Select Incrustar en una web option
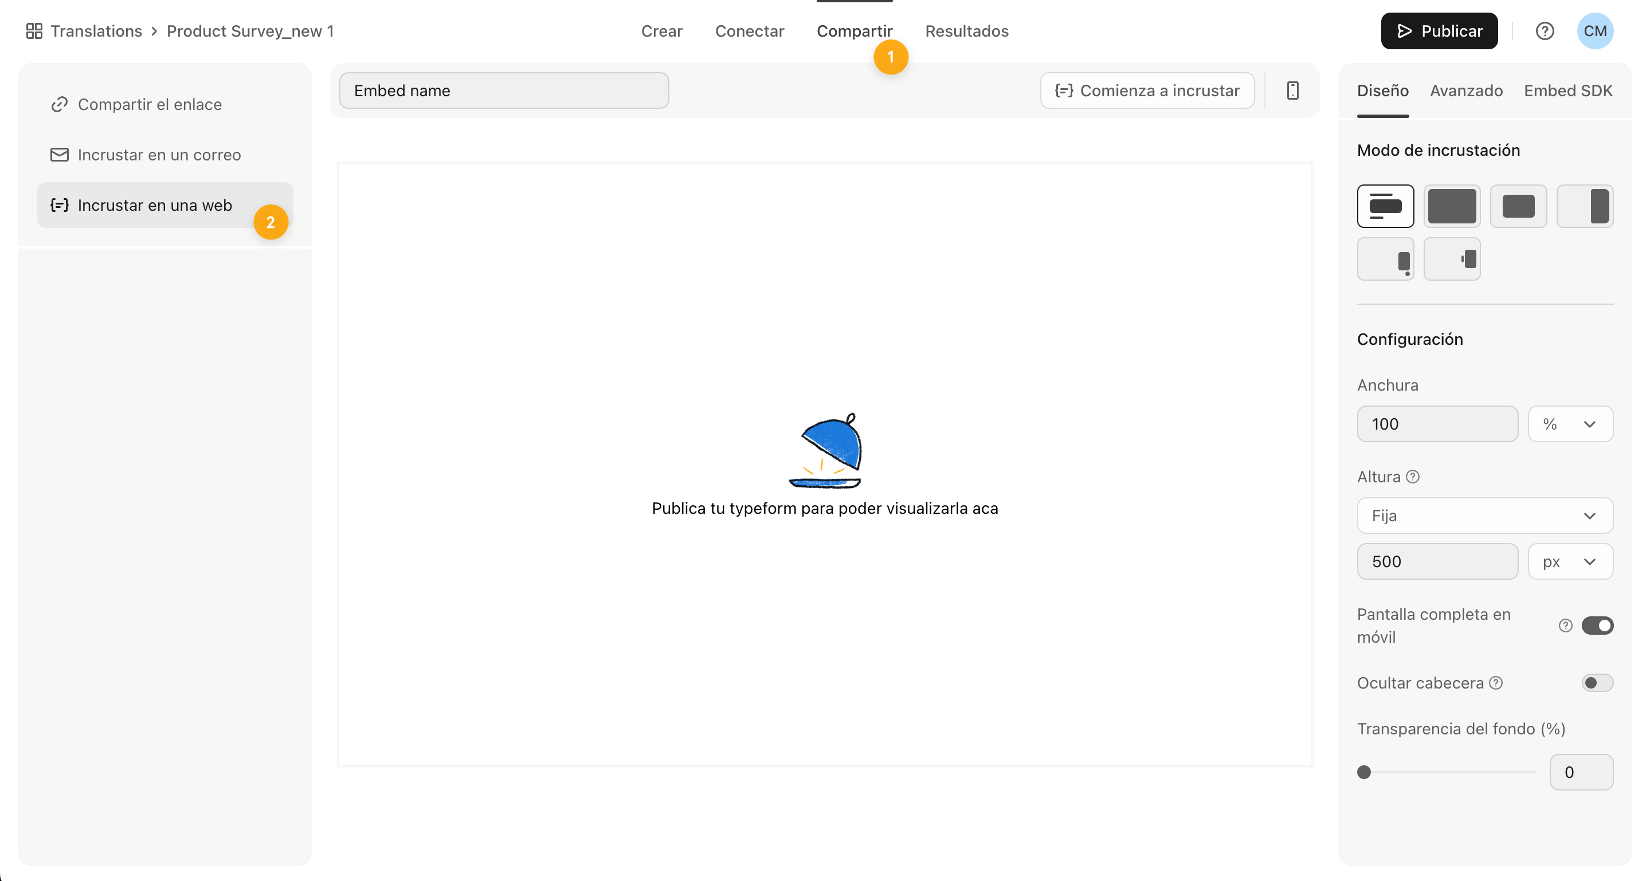 coord(165,205)
